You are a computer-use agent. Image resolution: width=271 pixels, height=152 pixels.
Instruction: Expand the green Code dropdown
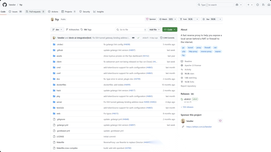click(170, 30)
